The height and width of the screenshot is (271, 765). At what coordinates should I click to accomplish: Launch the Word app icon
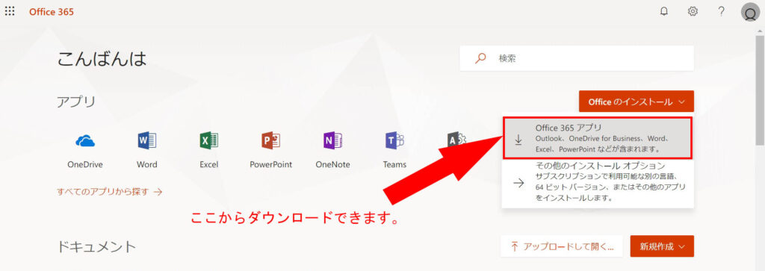pyautogui.click(x=147, y=141)
